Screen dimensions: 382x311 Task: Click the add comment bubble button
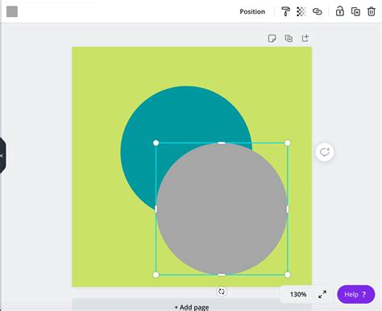coord(325,152)
